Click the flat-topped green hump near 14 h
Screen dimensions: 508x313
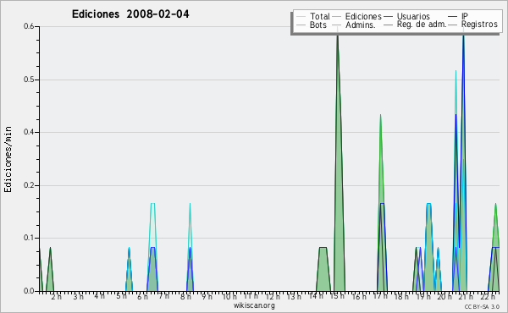point(323,269)
